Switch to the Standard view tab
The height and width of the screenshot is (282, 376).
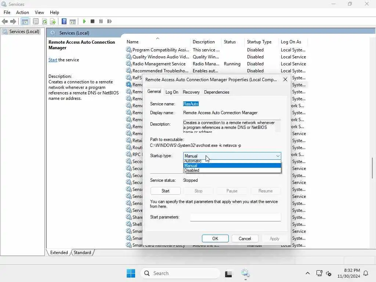[x=82, y=253]
